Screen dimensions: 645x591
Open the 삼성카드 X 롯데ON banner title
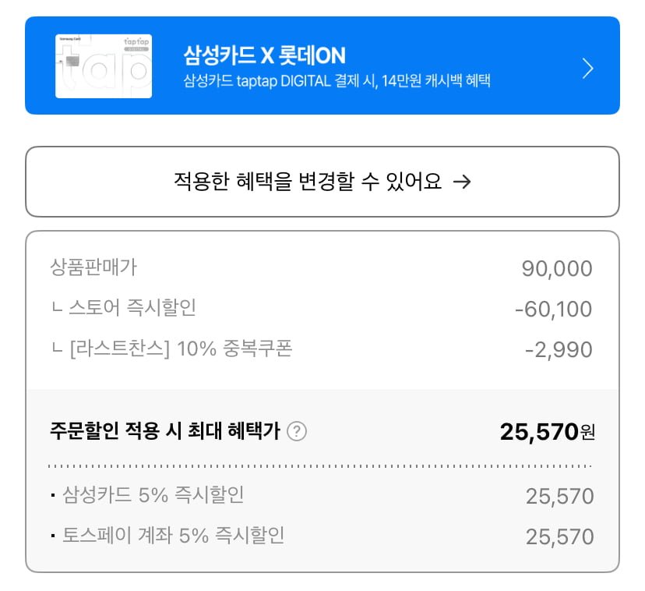(264, 55)
